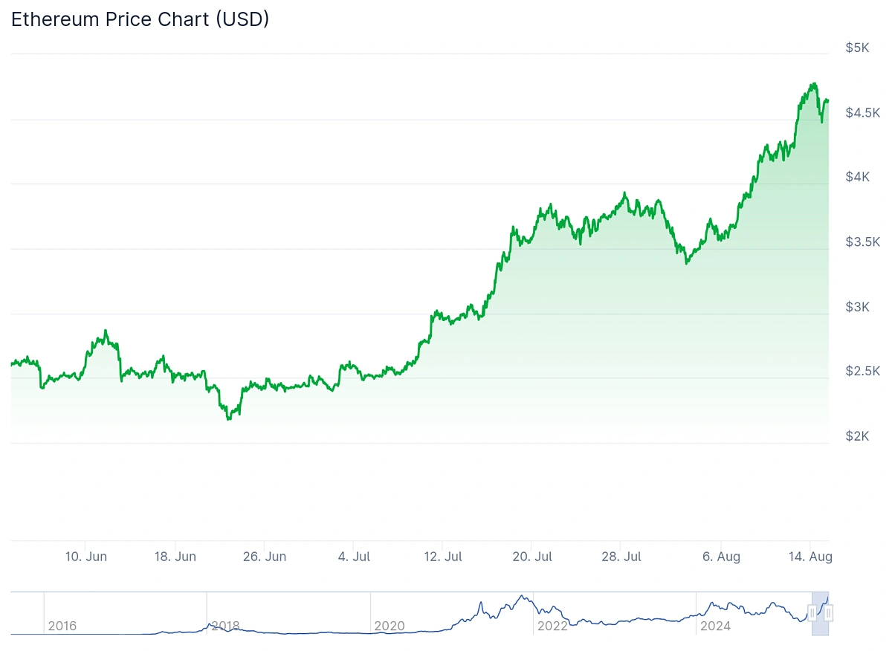Click the Ethereum Price Chart (USD) title
The width and height of the screenshot is (892, 651).
pyautogui.click(x=140, y=20)
